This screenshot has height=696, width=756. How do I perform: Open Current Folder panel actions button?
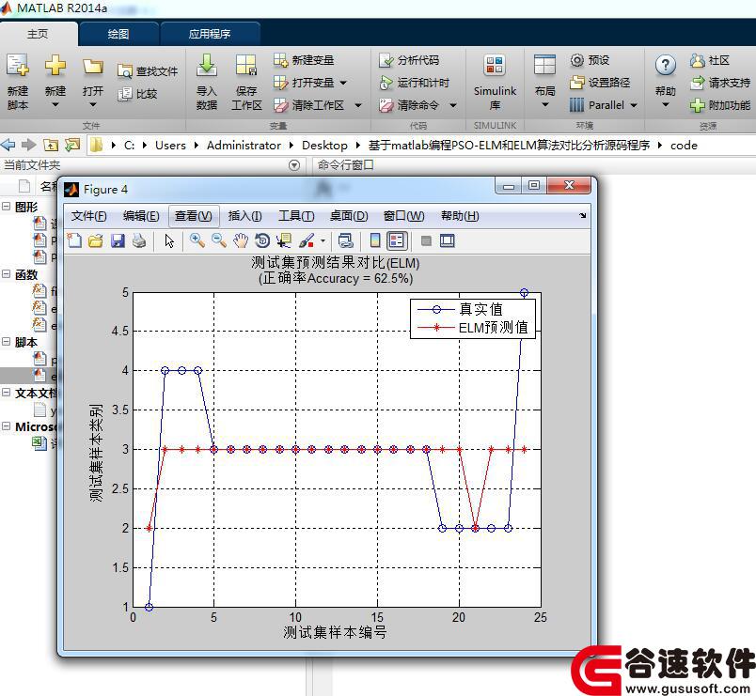pyautogui.click(x=294, y=165)
